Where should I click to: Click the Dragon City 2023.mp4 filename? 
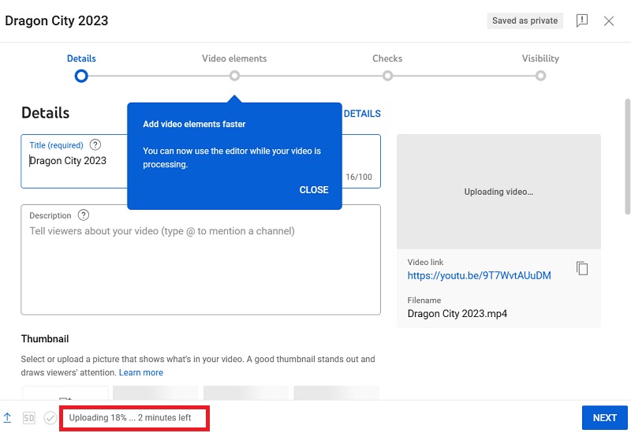[x=457, y=314]
